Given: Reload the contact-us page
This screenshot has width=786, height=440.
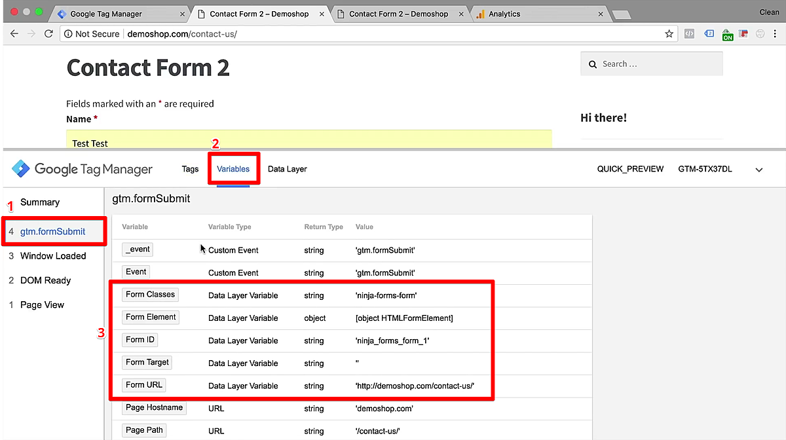Looking at the screenshot, I should [48, 33].
